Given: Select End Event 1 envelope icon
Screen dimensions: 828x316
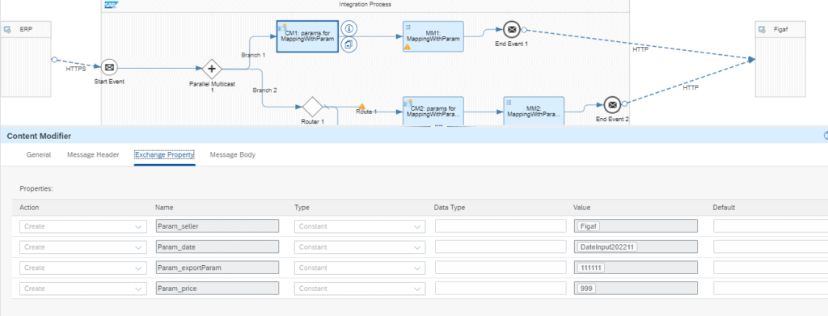Looking at the screenshot, I should [x=511, y=30].
